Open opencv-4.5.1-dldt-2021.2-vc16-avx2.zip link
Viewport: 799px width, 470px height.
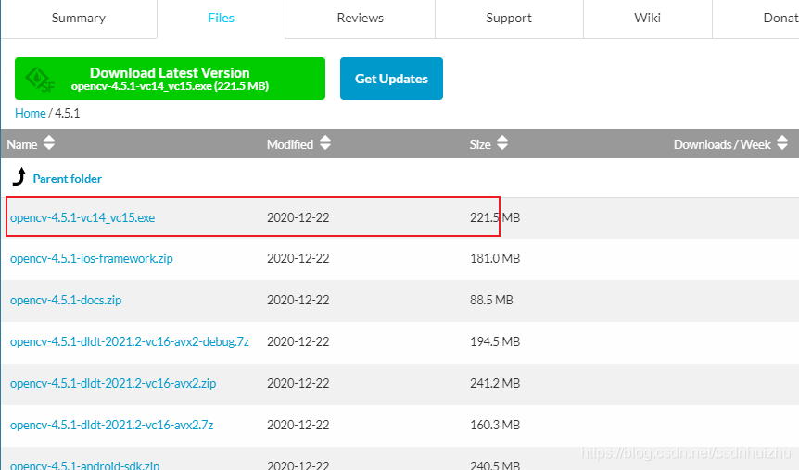(113, 384)
